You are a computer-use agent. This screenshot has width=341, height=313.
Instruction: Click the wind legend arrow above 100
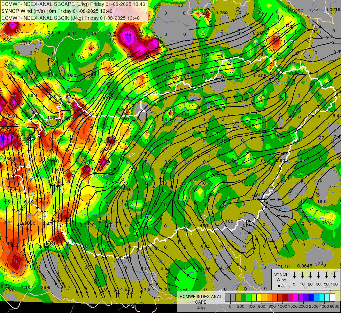334,275
